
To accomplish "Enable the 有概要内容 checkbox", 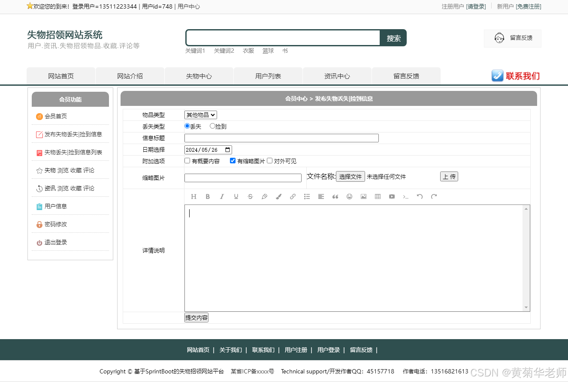I will point(187,161).
